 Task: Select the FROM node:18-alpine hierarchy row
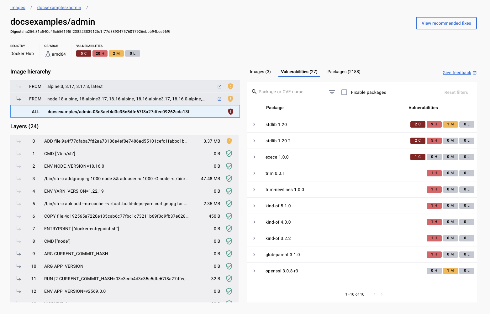click(125, 99)
